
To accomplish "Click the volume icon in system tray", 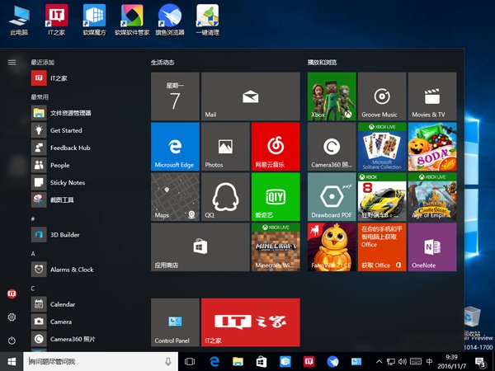I will point(403,362).
